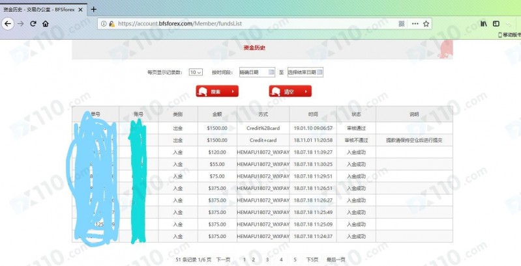The height and width of the screenshot is (266, 521).
Task: Show site info via the address bar info icon
Action: [x=103, y=24]
